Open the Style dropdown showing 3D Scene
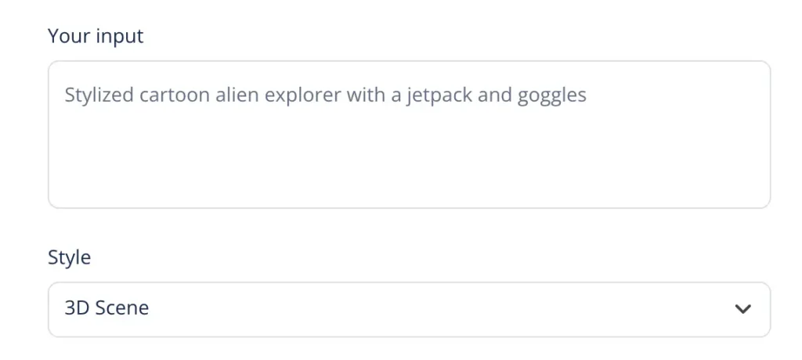The height and width of the screenshot is (360, 802). (409, 309)
